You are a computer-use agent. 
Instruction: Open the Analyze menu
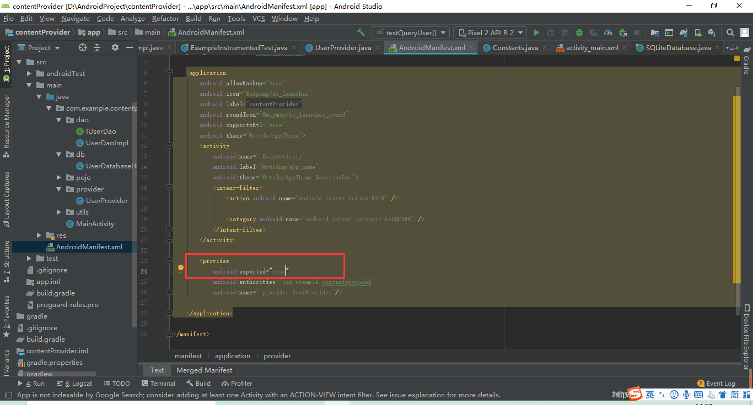pyautogui.click(x=133, y=18)
